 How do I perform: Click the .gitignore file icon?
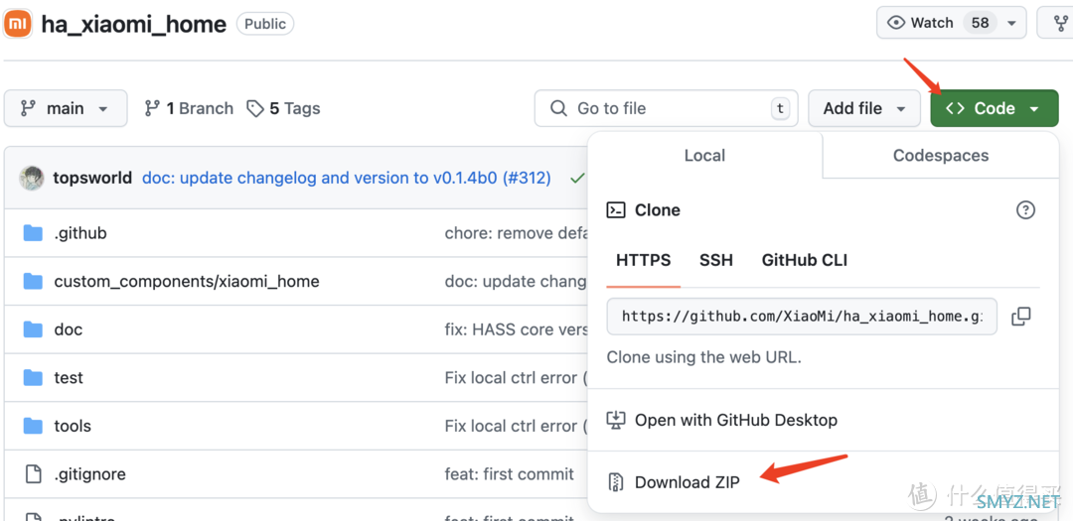33,473
